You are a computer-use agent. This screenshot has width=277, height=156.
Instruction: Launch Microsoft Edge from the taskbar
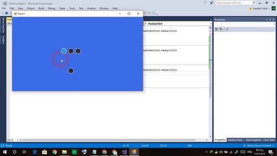tap(35, 152)
